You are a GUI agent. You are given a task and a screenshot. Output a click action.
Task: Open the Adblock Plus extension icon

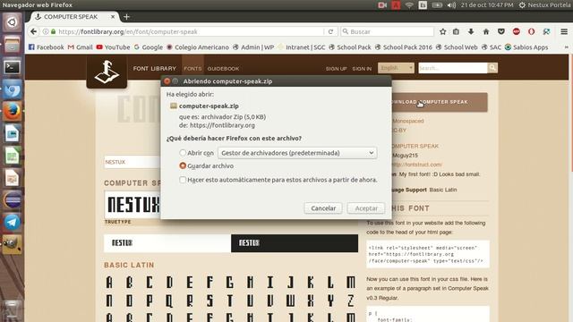click(516, 32)
